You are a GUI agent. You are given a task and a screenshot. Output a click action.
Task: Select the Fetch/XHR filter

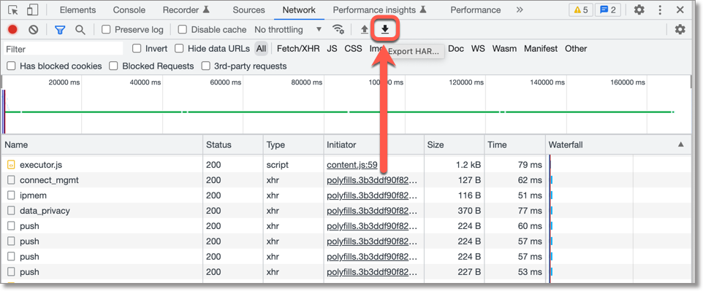click(298, 48)
